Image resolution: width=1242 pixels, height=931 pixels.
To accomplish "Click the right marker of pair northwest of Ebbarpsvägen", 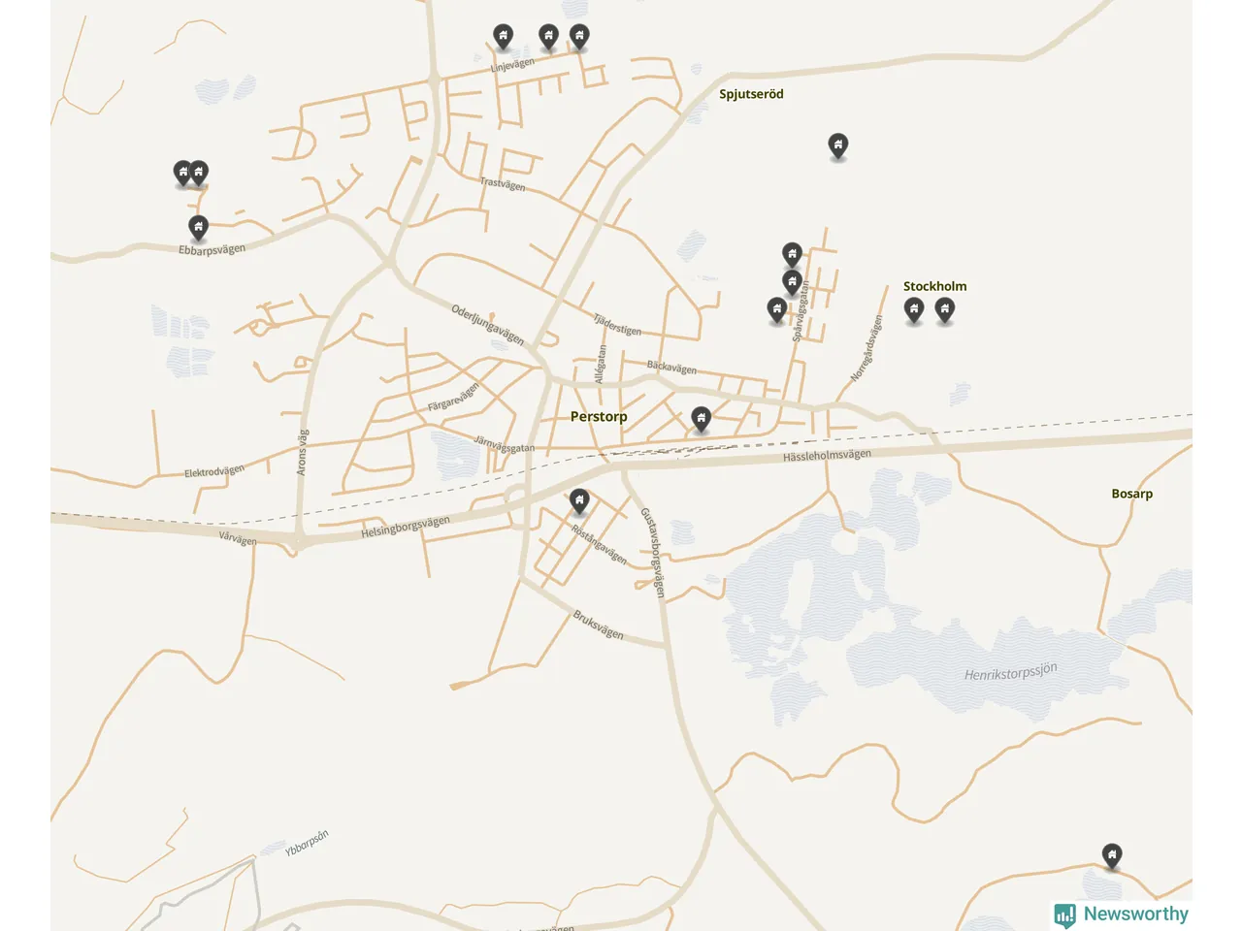I will click(x=199, y=174).
